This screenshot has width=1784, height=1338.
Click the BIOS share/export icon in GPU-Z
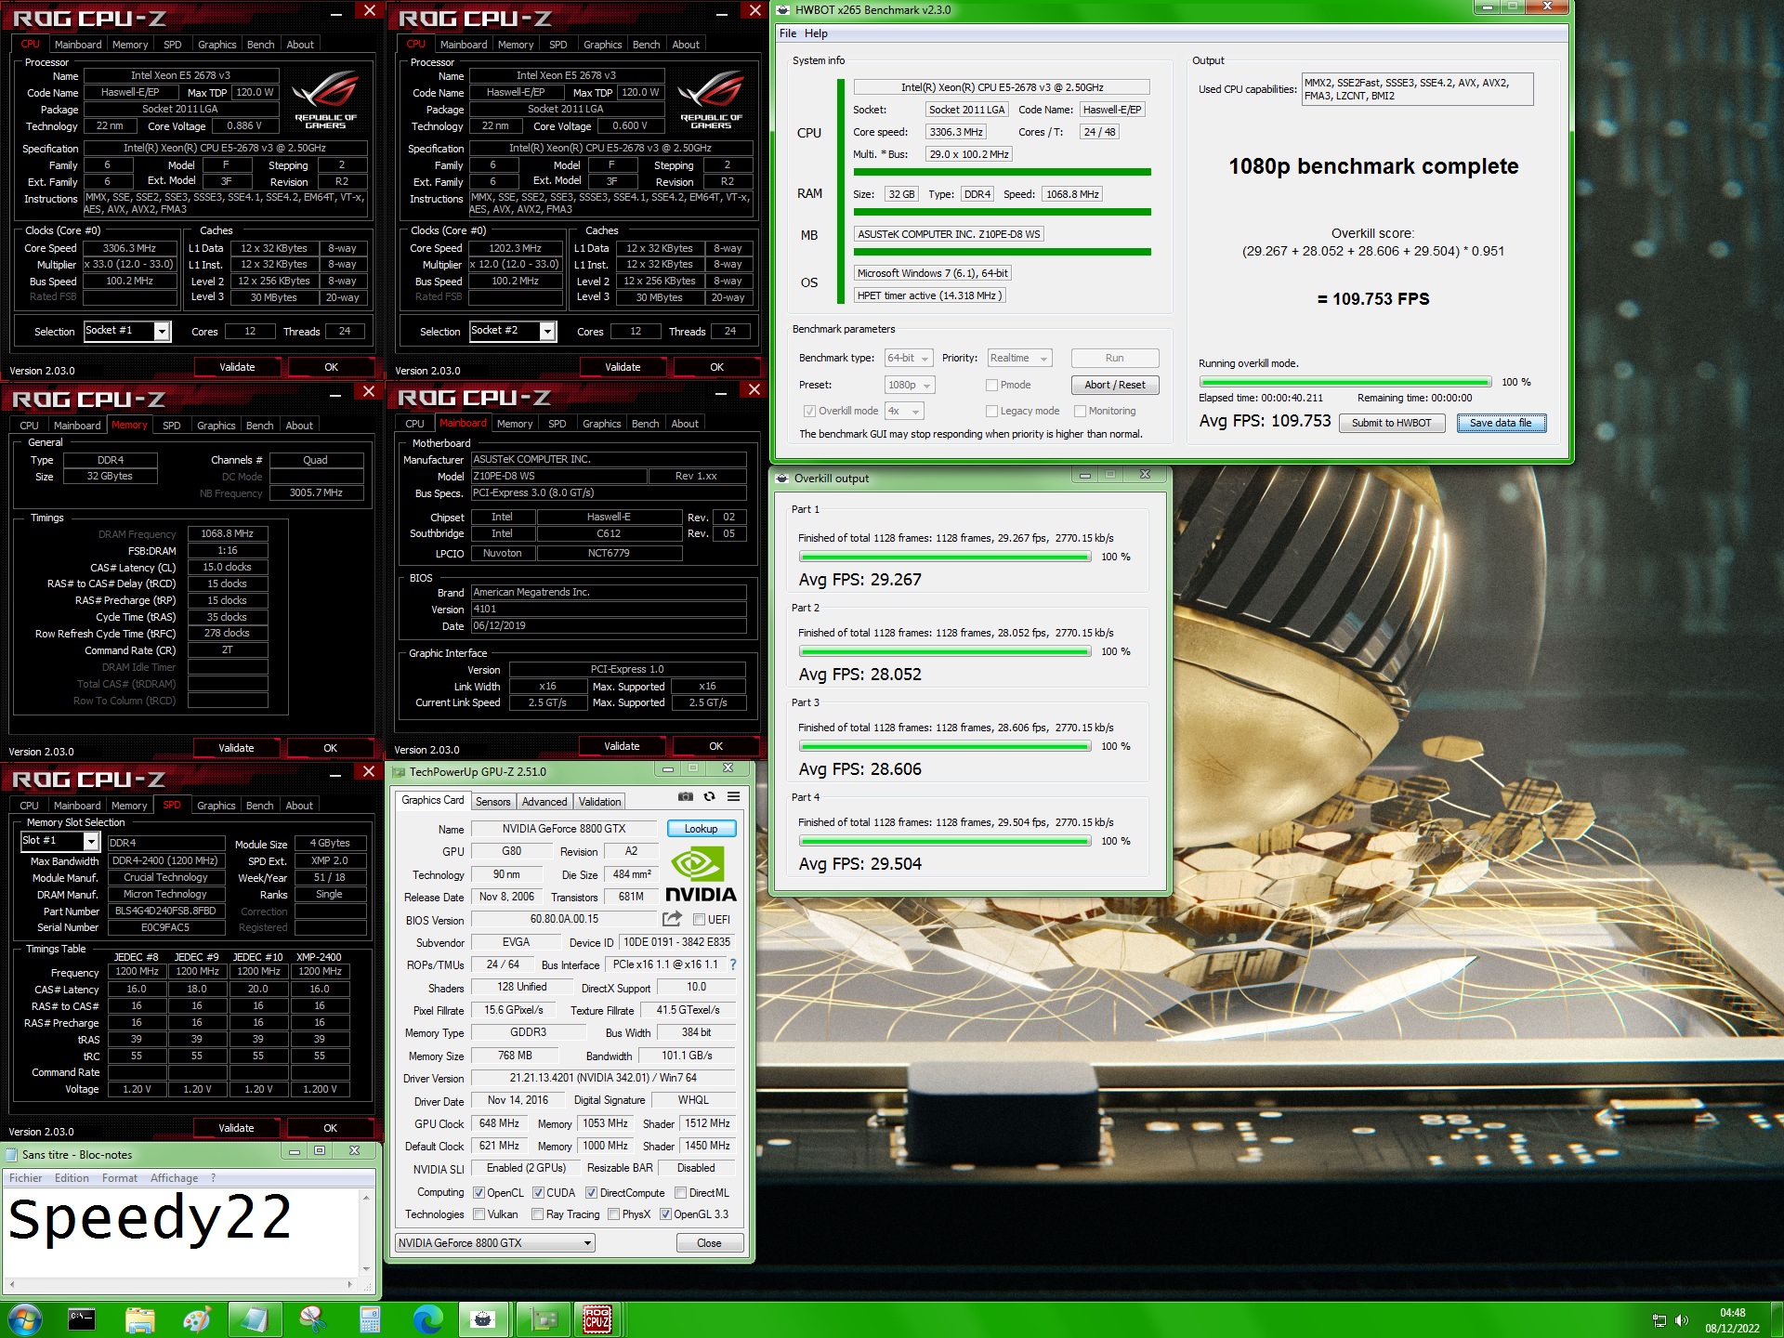point(672,919)
